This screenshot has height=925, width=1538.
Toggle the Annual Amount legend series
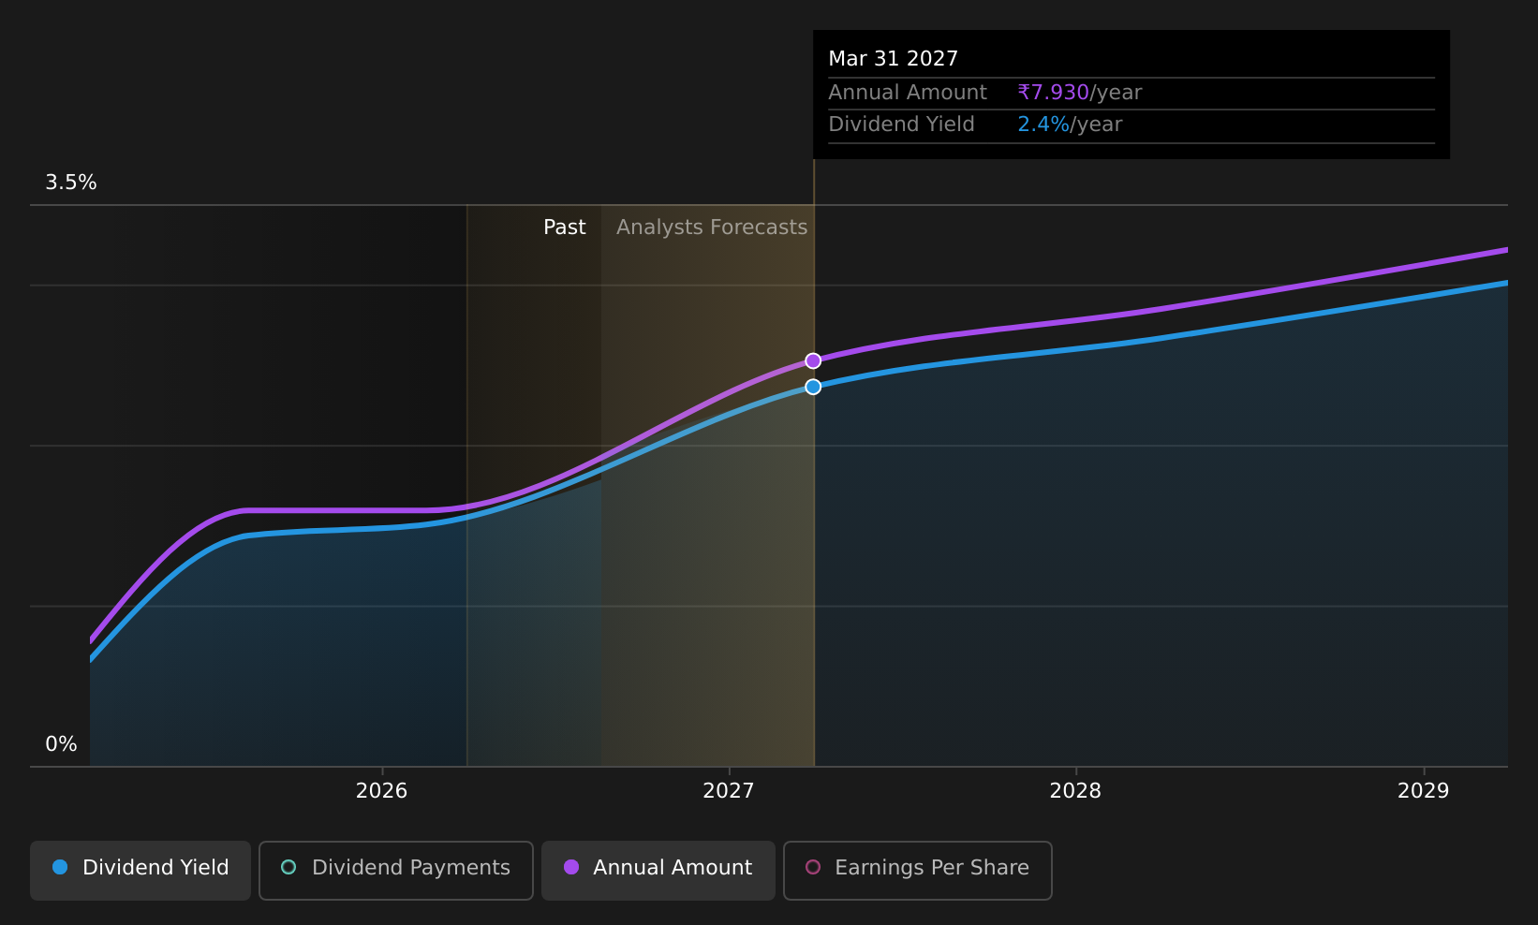[x=658, y=870]
